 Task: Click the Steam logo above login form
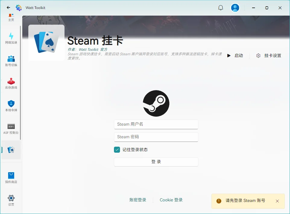click(156, 103)
